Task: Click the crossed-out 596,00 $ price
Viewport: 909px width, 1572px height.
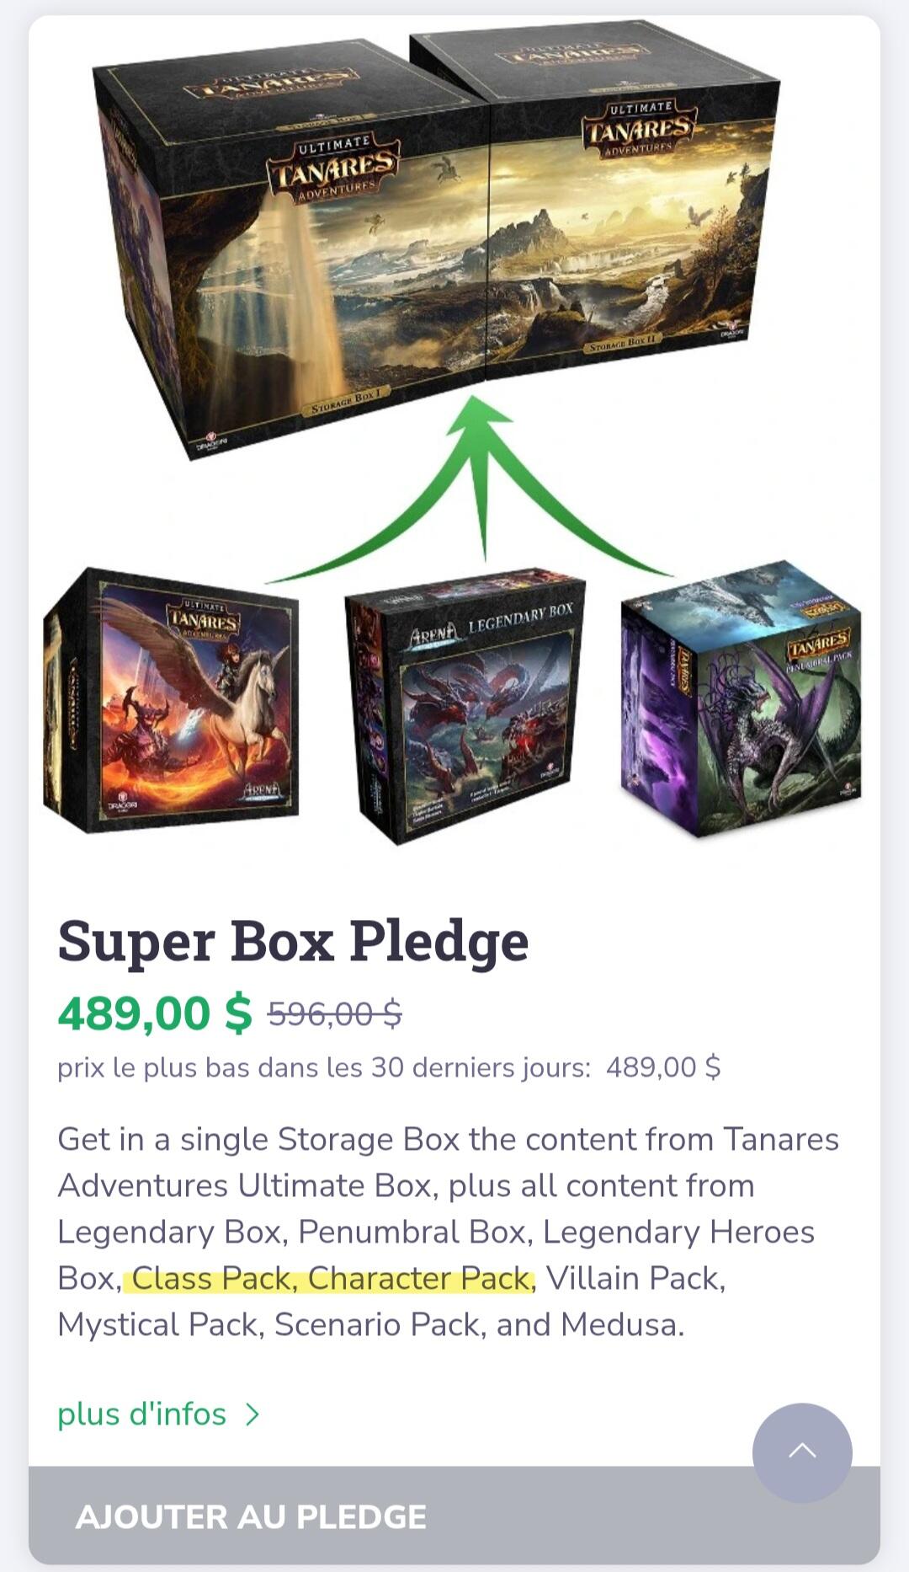Action: coord(335,1013)
